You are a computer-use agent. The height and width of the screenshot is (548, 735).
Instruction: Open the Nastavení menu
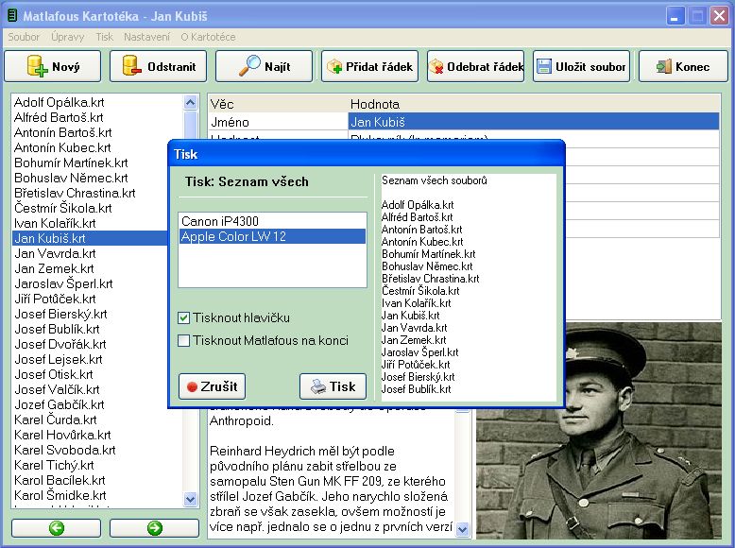[x=146, y=37]
